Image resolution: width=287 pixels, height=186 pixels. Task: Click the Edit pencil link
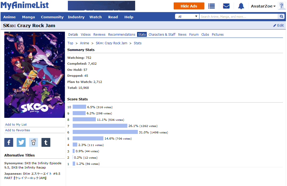coord(278,25)
